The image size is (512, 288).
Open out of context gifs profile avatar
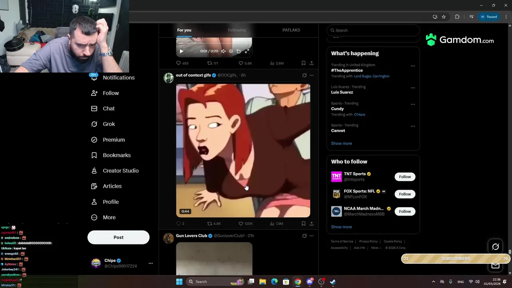pos(168,78)
